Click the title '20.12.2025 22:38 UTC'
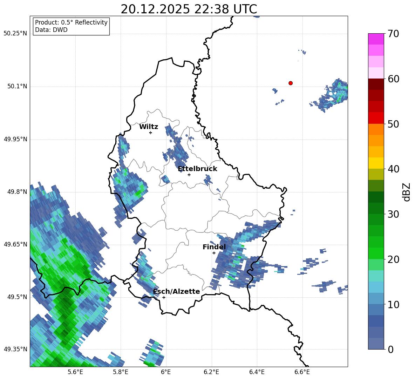 (x=189, y=9)
